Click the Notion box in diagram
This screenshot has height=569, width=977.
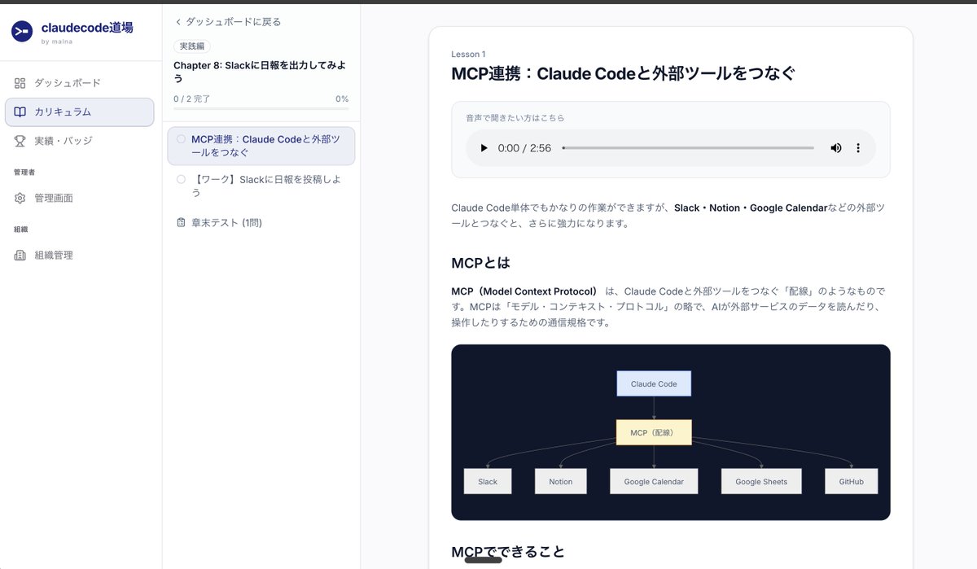pos(560,481)
